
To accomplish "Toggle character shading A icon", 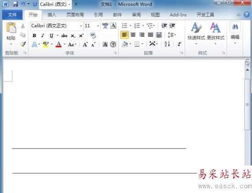I will (x=105, y=44).
